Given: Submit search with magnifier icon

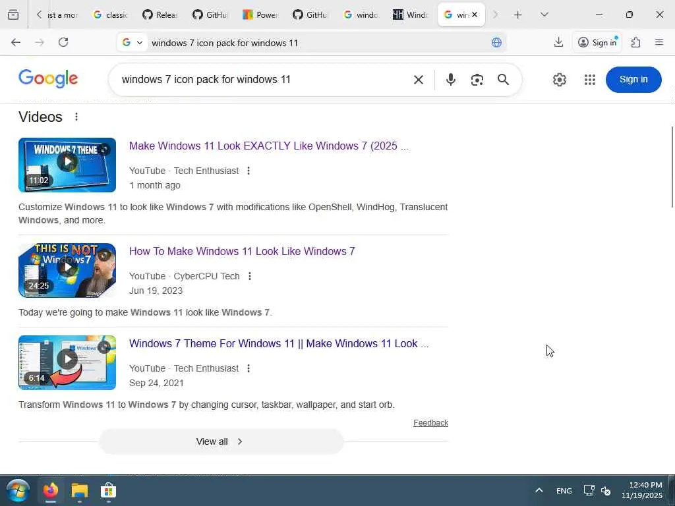Looking at the screenshot, I should pos(503,80).
